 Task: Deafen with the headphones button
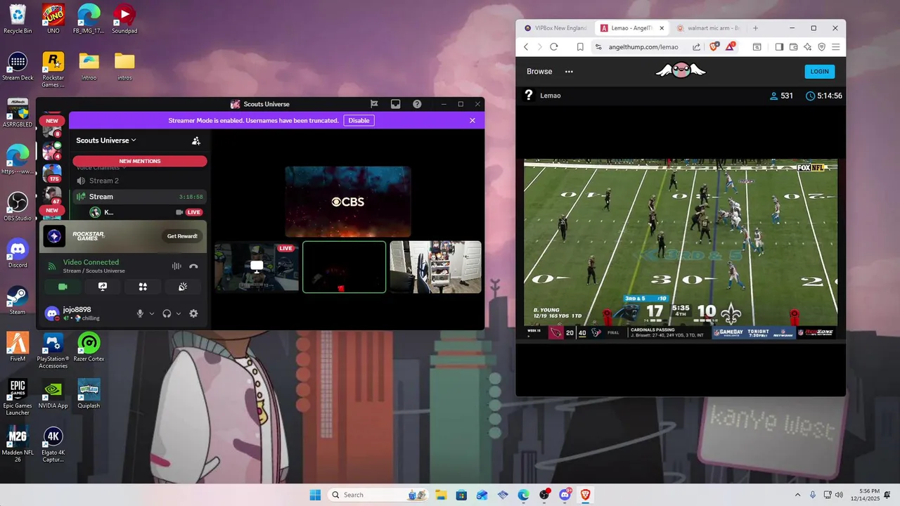click(x=167, y=313)
